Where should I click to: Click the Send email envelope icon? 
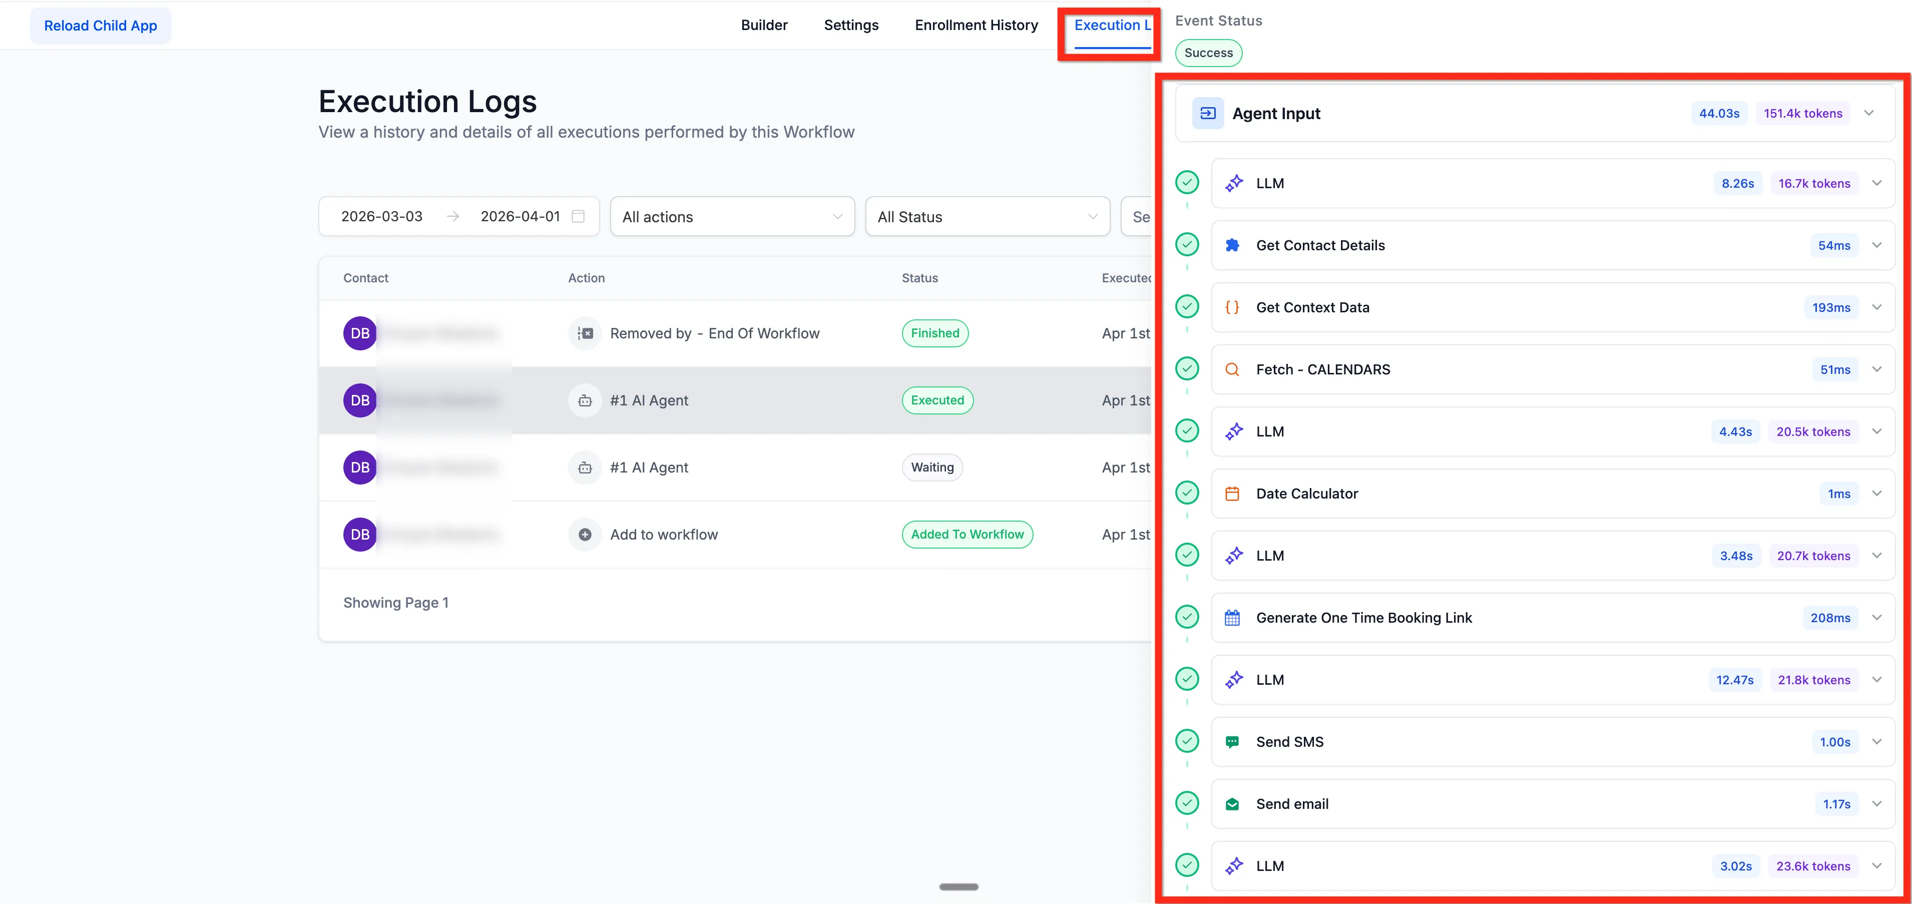coord(1233,803)
